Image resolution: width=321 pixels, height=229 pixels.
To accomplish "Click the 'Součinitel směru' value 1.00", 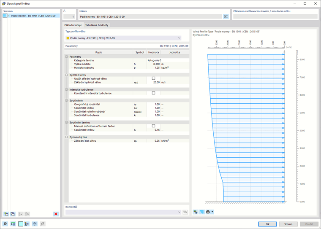I will click(x=153, y=108).
